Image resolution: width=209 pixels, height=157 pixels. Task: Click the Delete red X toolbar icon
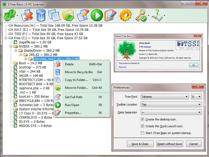(27, 15)
